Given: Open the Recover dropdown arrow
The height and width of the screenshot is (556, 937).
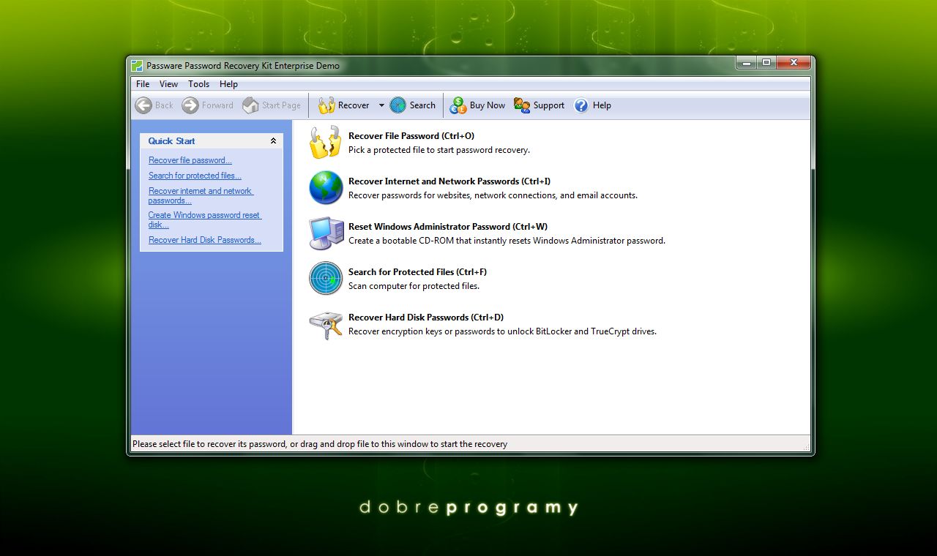Looking at the screenshot, I should coord(381,105).
